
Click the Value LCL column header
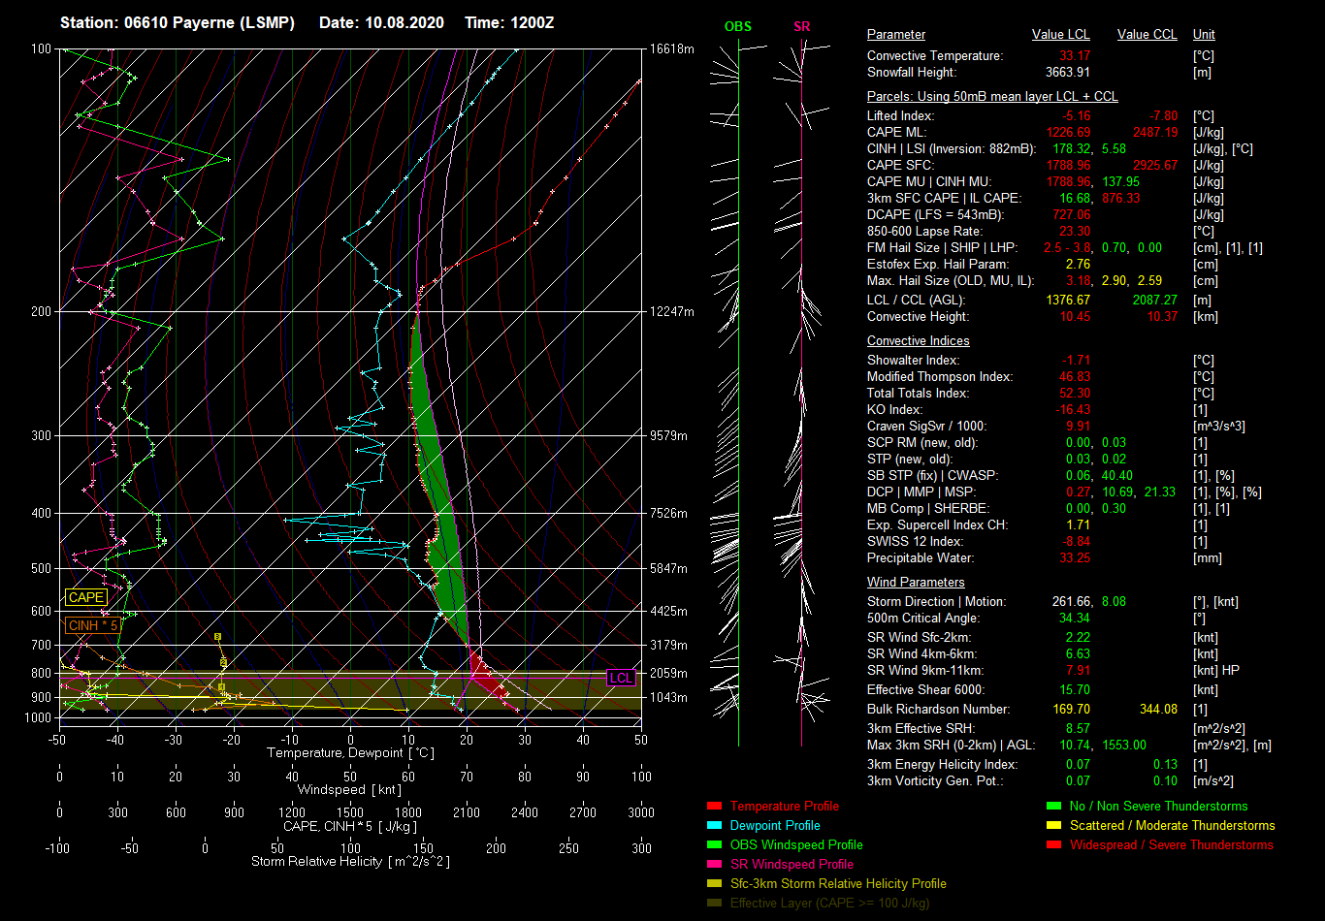[1060, 35]
